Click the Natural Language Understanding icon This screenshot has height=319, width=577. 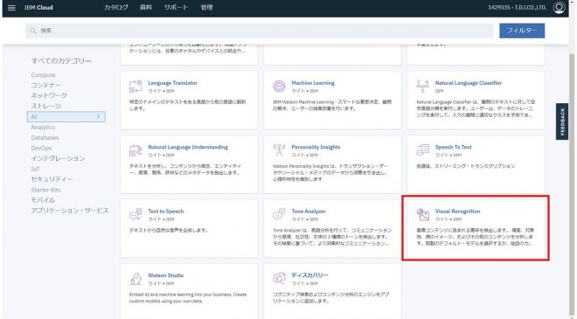(136, 150)
